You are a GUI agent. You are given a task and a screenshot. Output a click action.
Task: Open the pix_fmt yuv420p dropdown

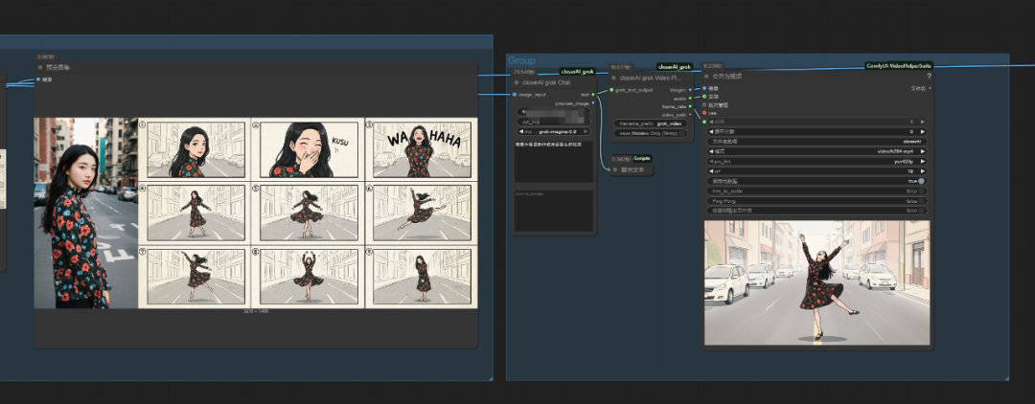point(816,161)
